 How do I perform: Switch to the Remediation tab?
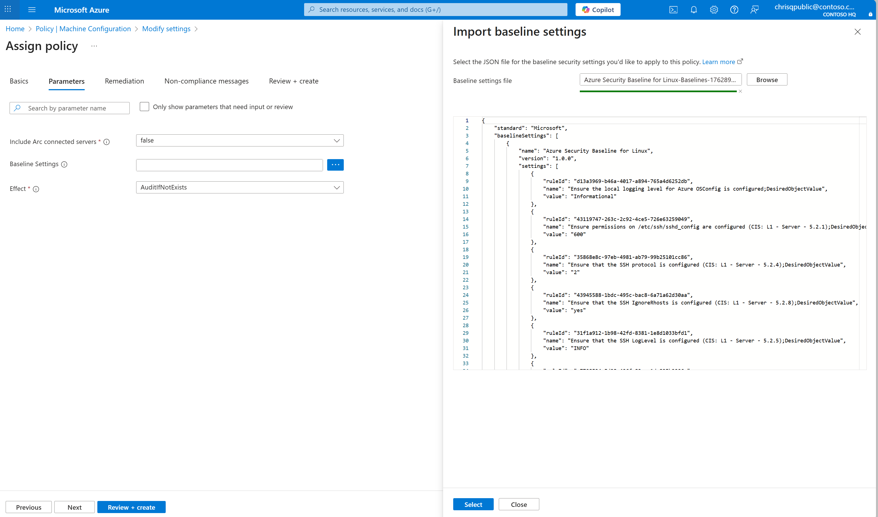coord(124,81)
